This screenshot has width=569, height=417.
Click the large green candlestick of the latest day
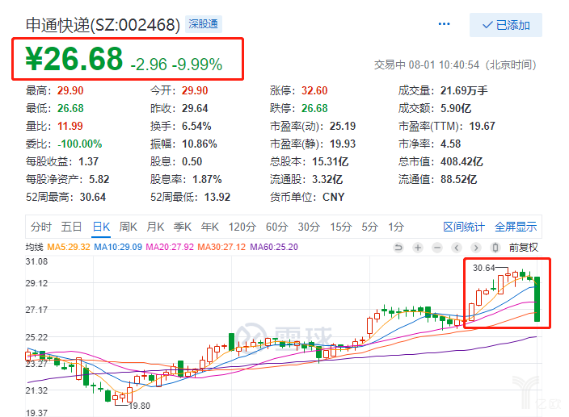pos(537,299)
